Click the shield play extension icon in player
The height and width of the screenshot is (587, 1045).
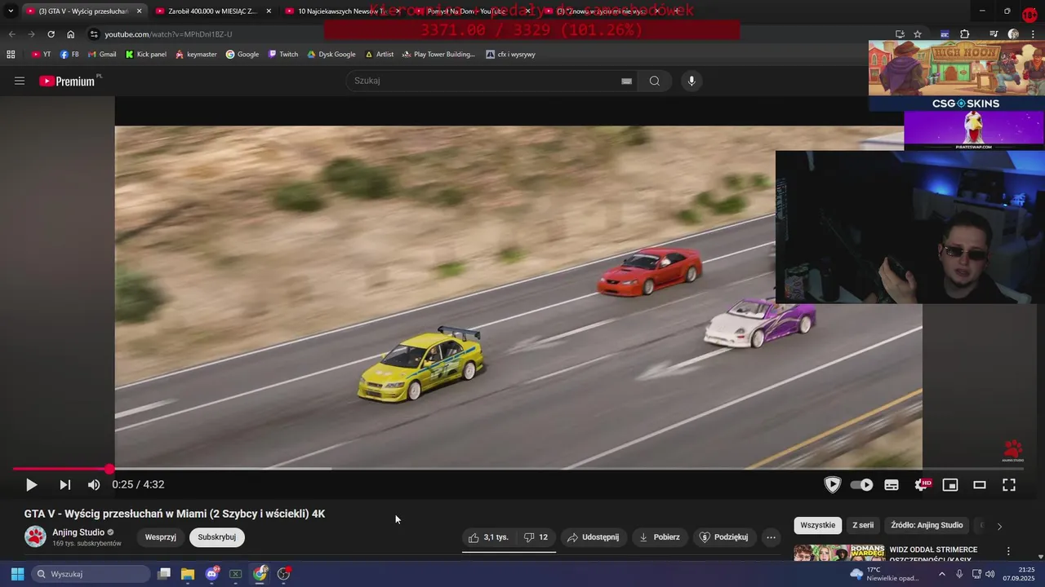pos(832,485)
